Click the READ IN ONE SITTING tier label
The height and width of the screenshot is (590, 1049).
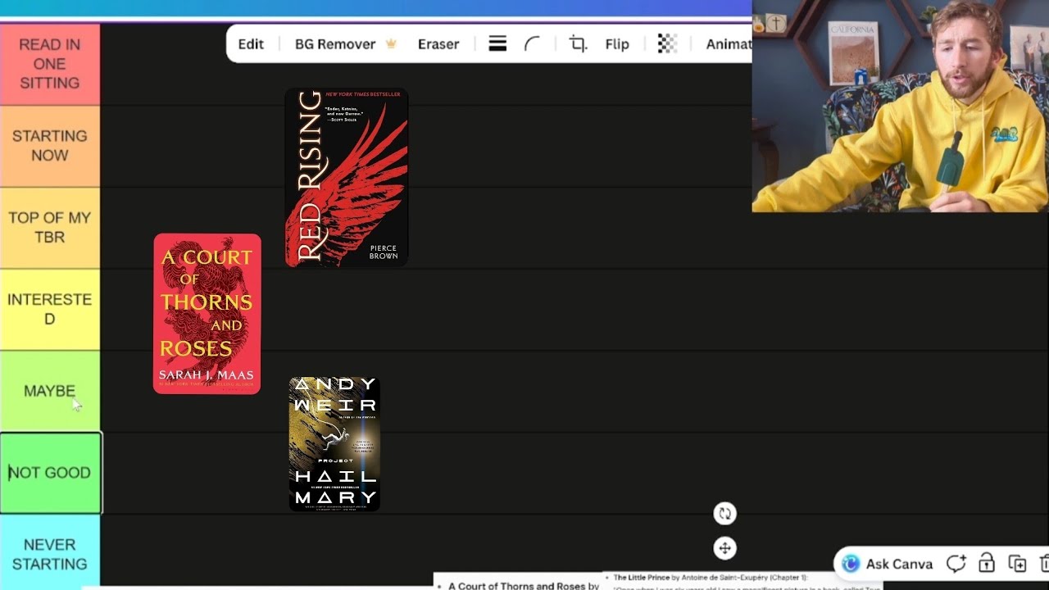tap(50, 64)
